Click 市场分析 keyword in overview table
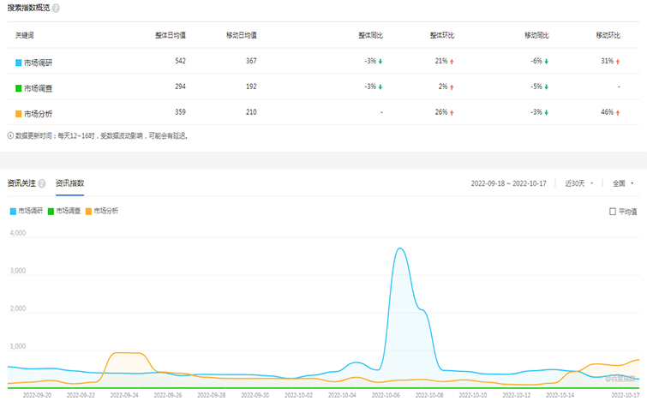Viewport: 647px width, 401px height. [x=39, y=114]
